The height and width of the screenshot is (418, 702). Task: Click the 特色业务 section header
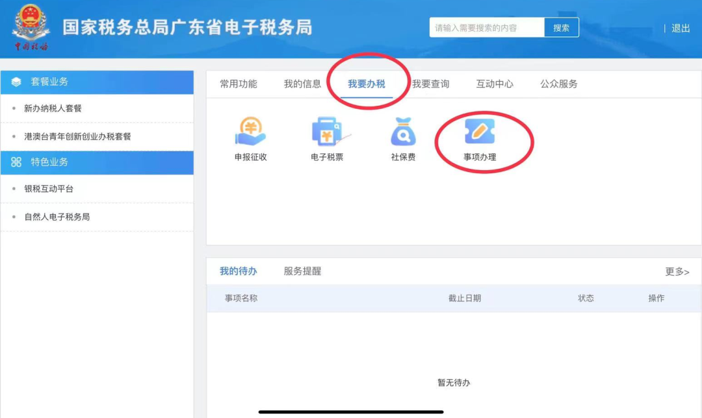point(97,163)
